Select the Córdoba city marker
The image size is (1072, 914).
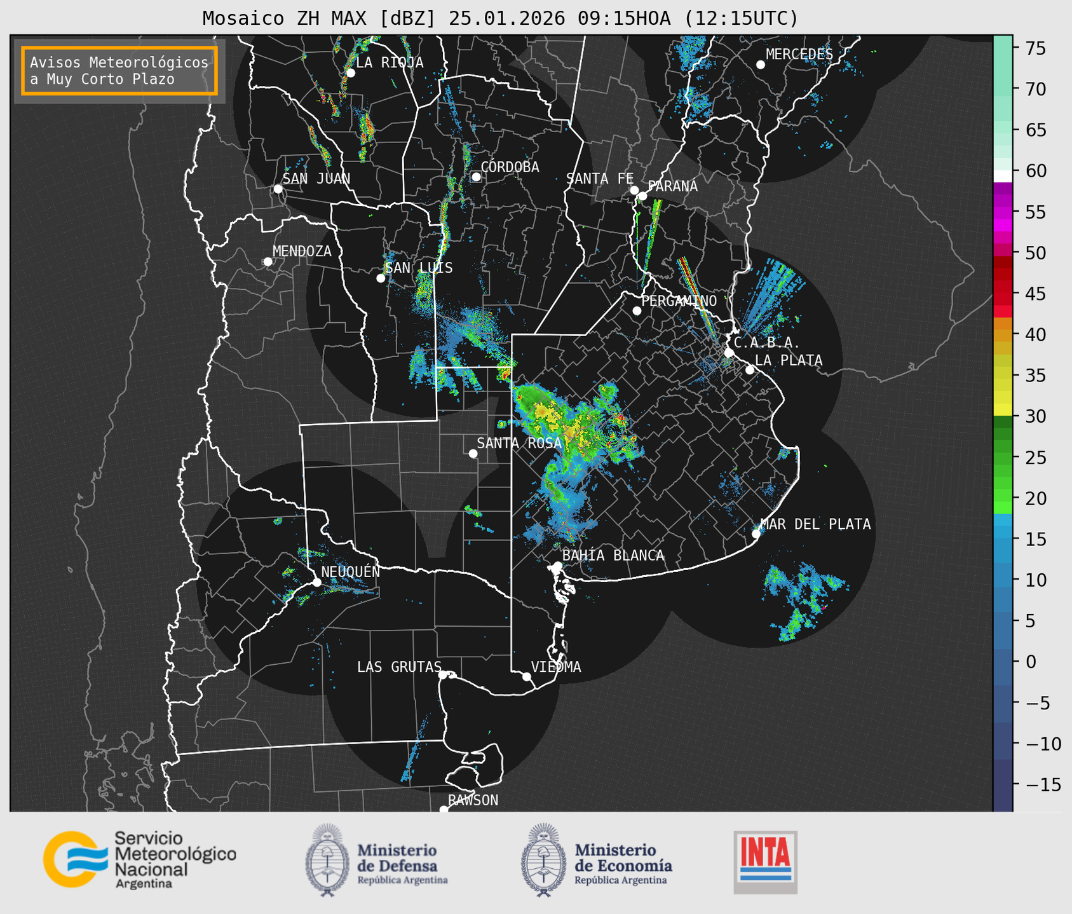pos(476,177)
